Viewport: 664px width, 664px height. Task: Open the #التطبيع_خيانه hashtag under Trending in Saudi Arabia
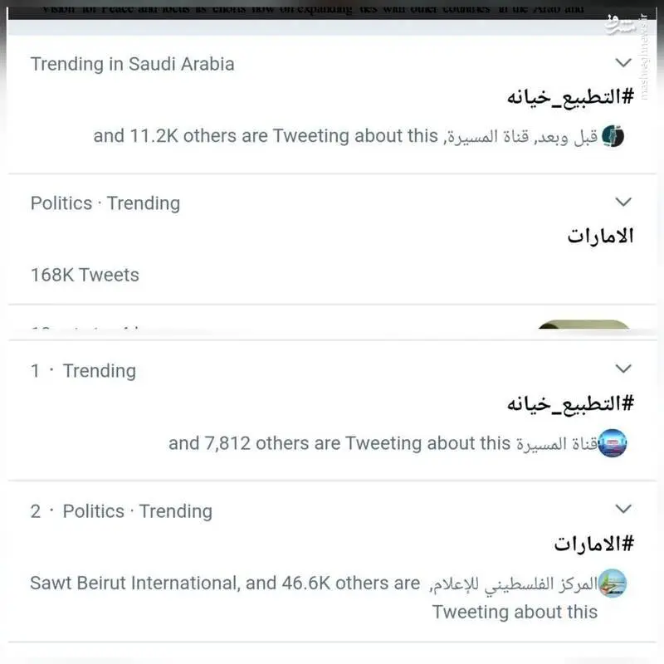[569, 96]
